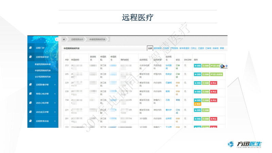Click the icon beside 常规心电诊断
272x153 pixels.
[x=30, y=93]
